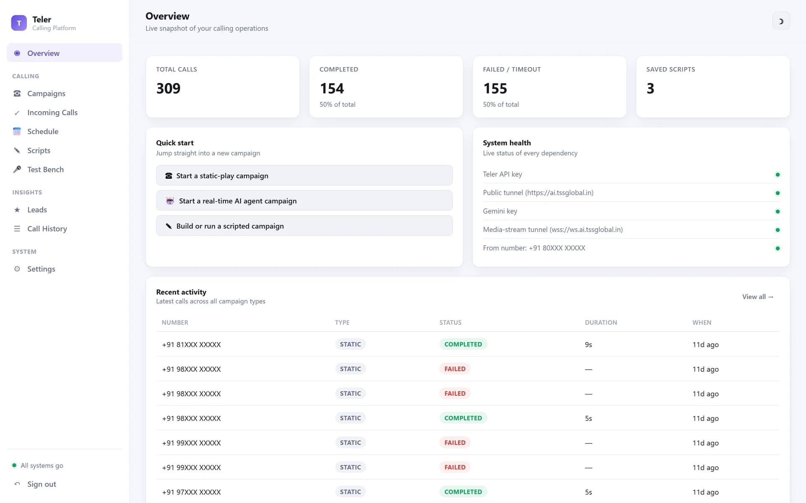Screen dimensions: 806x503
Task: Click the Sign out arrow icon
Action: (x=17, y=484)
